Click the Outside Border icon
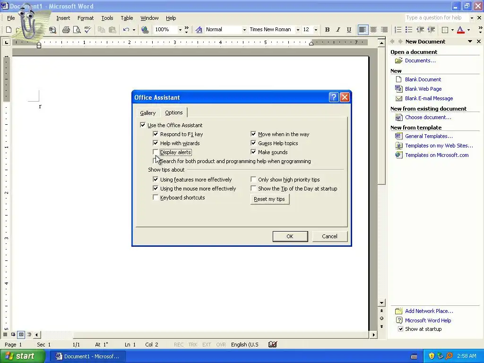The height and width of the screenshot is (363, 484). pos(445,30)
